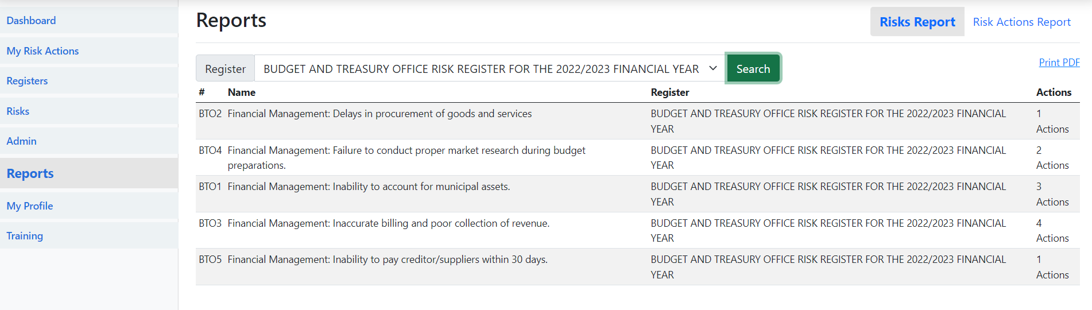Image resolution: width=1092 pixels, height=310 pixels.
Task: Open the BTO3 inaccurate billing risk row
Action: (x=388, y=223)
